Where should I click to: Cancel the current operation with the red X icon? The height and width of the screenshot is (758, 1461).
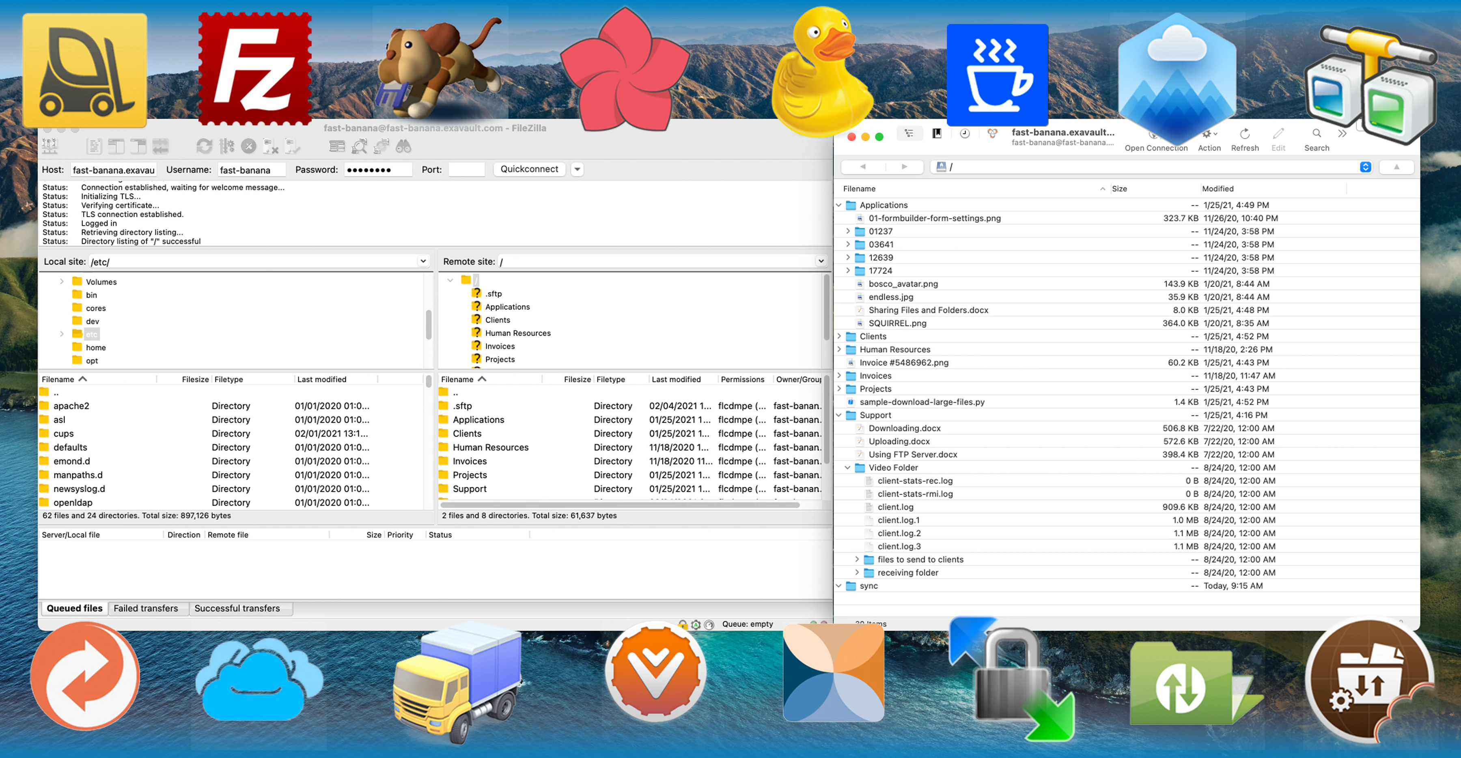click(x=248, y=146)
